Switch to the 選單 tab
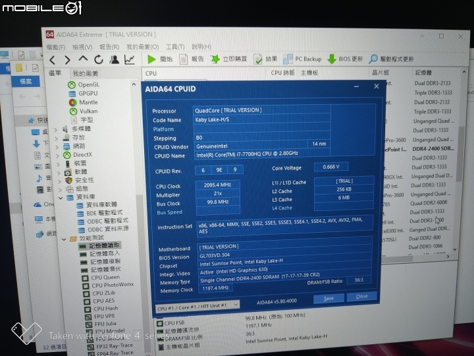 pyautogui.click(x=55, y=73)
